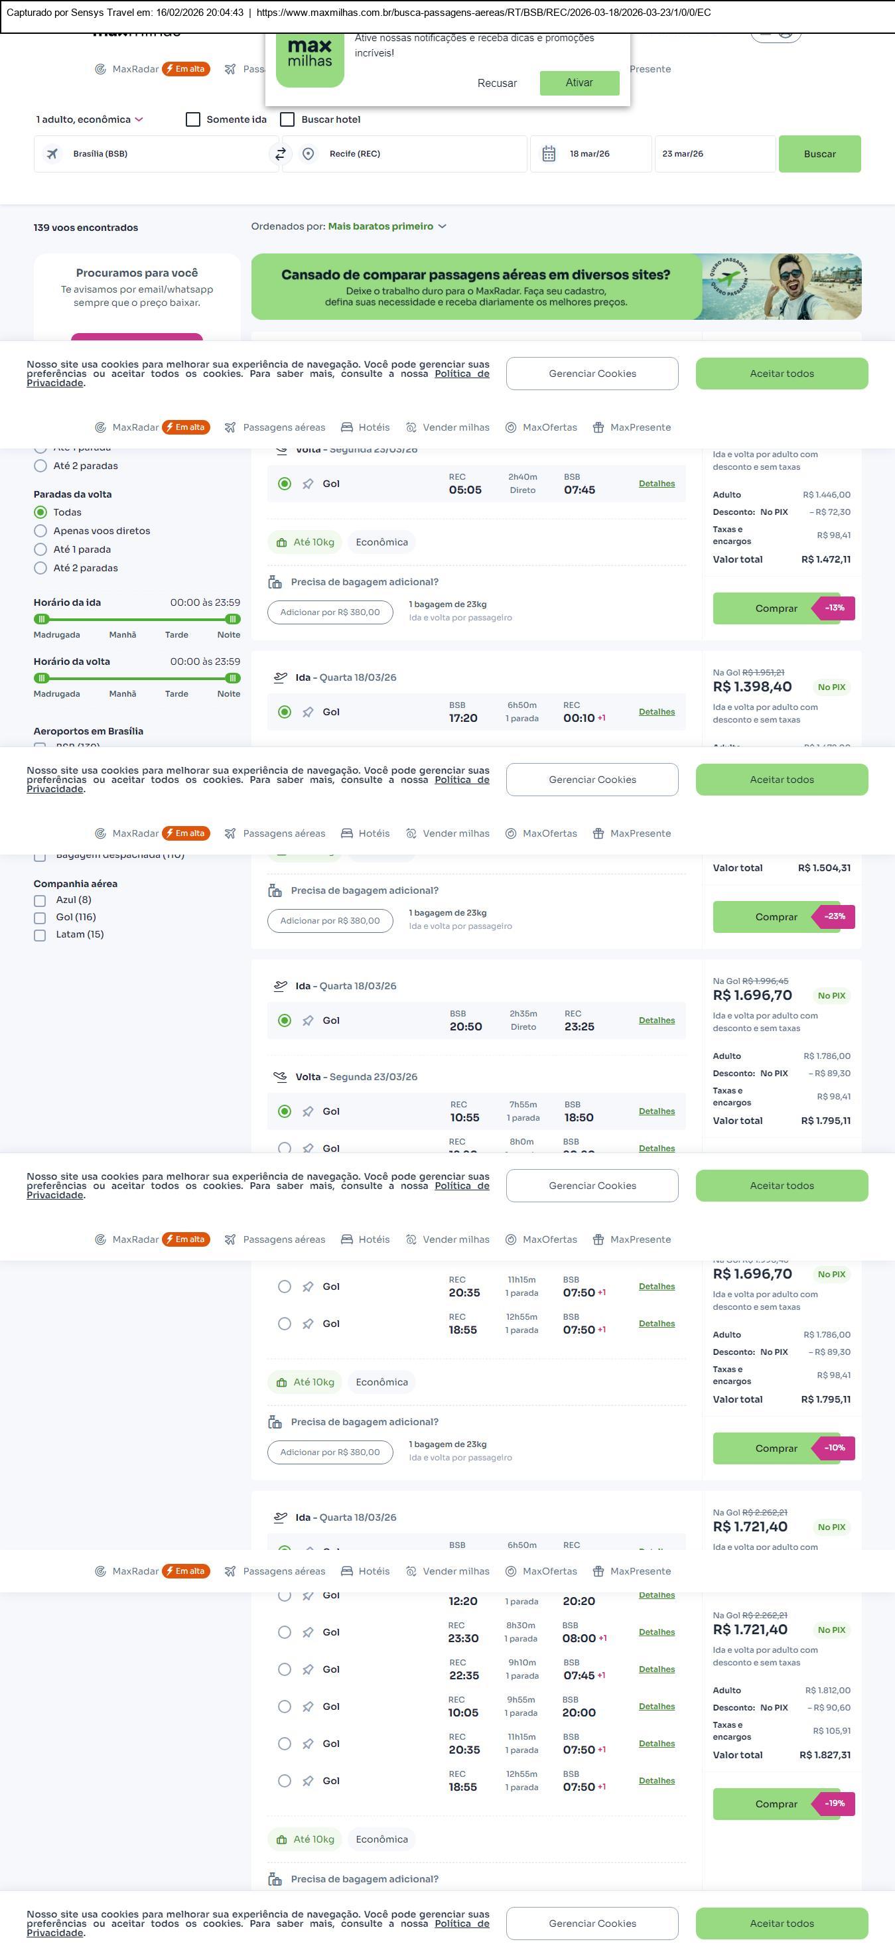Click 'Detalhes' link for the 05:05 REC flight
This screenshot has width=895, height=1956.
[x=657, y=484]
